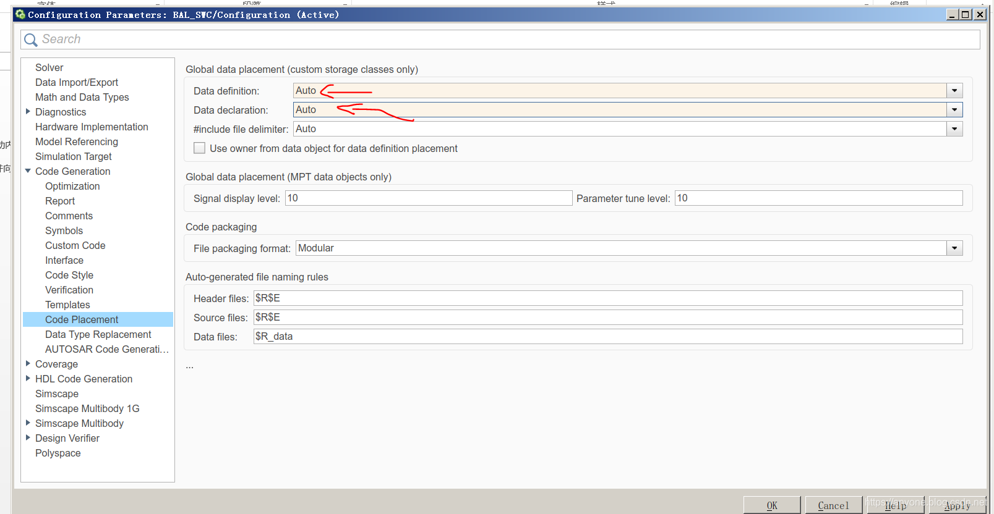Expand the Simscape Multibody node
Screen dimensions: 994x514
click(x=28, y=423)
